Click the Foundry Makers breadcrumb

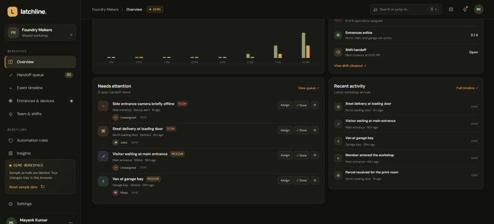point(105,9)
